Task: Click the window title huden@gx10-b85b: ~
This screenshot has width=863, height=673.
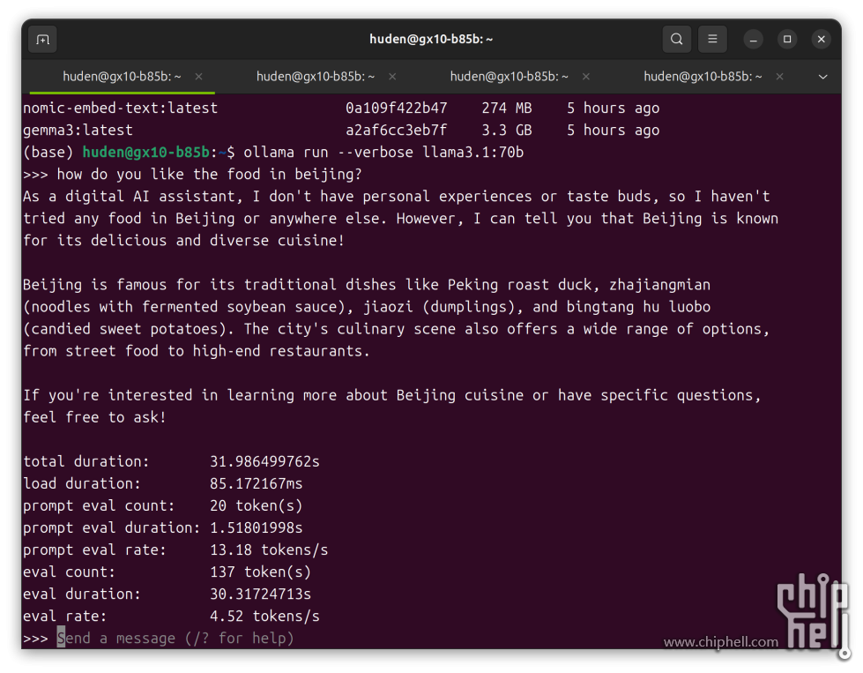Action: [x=431, y=40]
